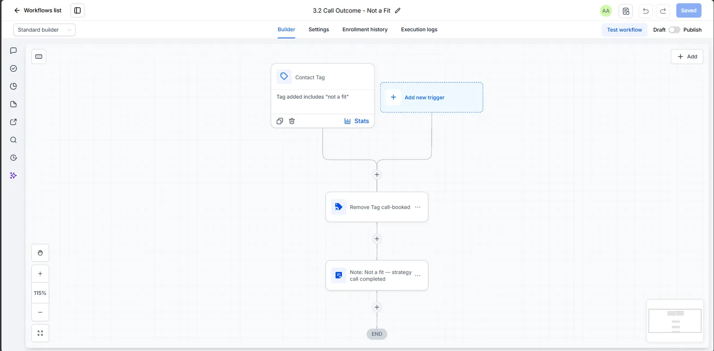Open the Execution logs tab
The height and width of the screenshot is (351, 714).
click(x=419, y=29)
